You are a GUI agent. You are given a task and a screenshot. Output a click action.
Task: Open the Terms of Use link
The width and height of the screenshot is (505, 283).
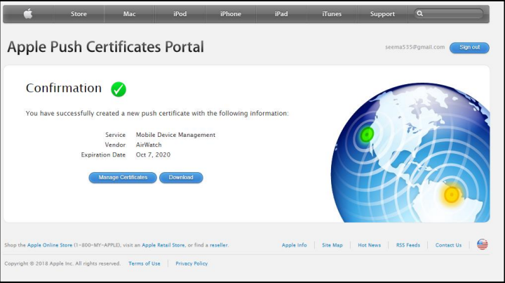(x=144, y=263)
